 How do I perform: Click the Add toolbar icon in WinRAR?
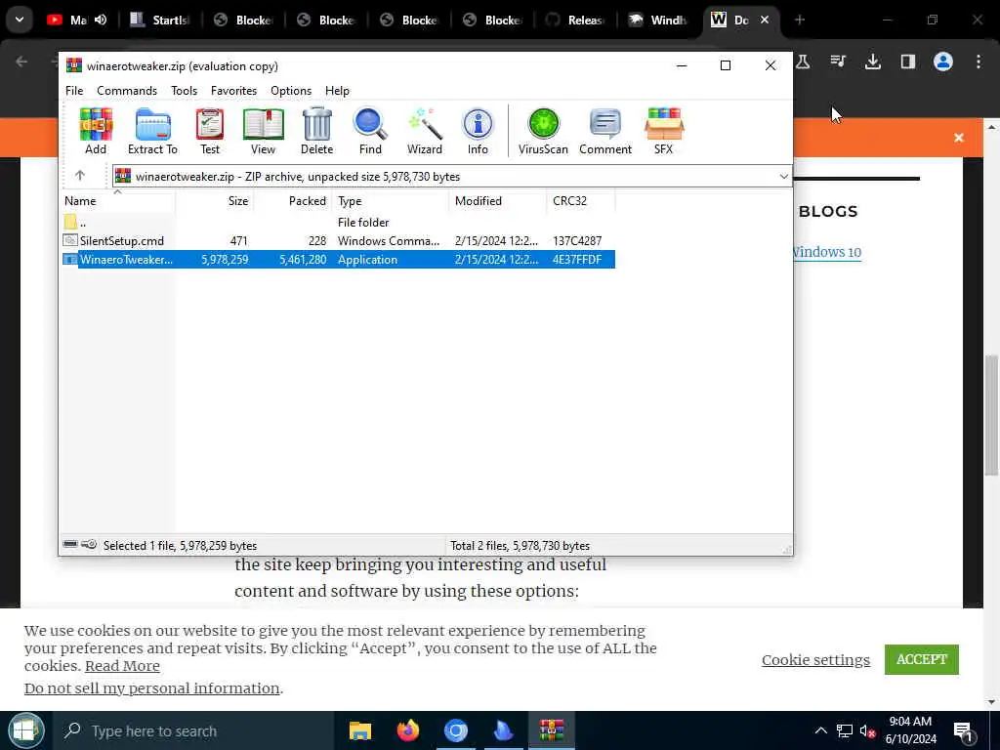click(x=96, y=131)
